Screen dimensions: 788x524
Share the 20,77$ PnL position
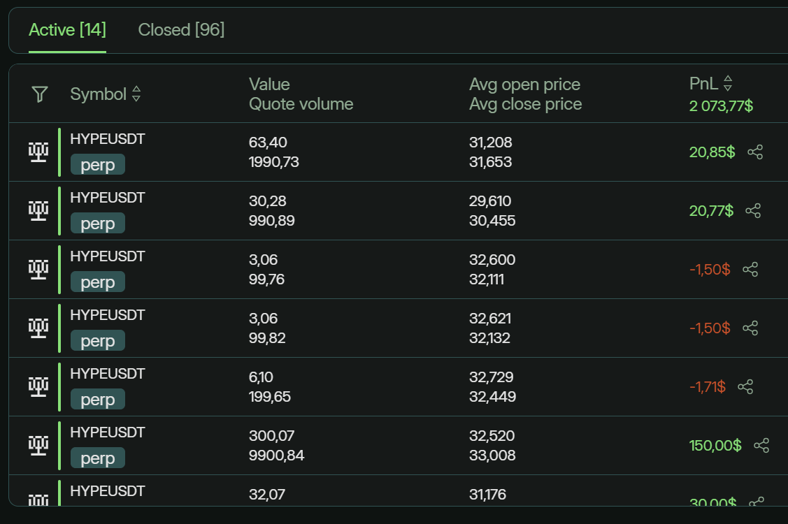753,211
